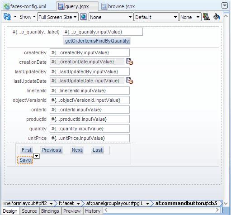Open the Preview tab
The height and width of the screenshot is (215, 231).
click(72, 211)
